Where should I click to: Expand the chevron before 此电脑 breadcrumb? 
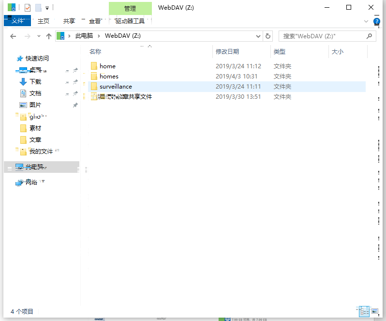click(70, 36)
